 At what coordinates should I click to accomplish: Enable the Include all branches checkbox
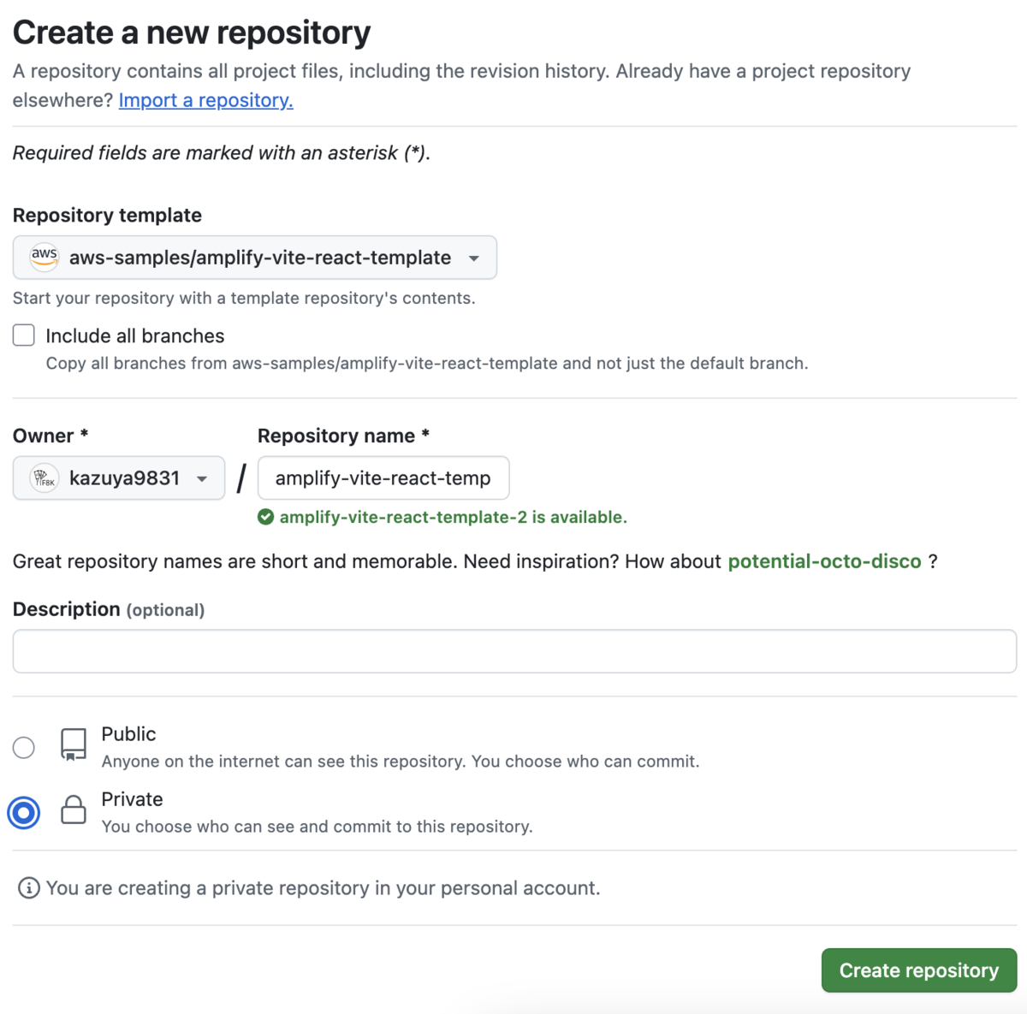(x=24, y=335)
